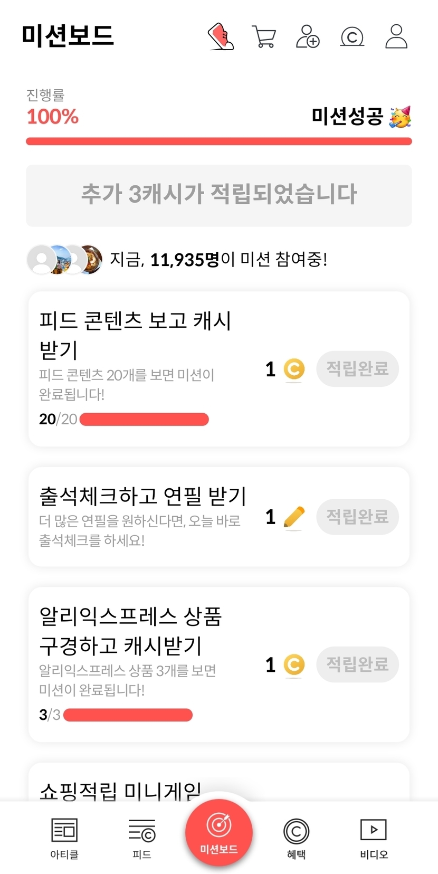The height and width of the screenshot is (874, 438).
Task: Switch to the 피드 tab
Action: tap(142, 838)
